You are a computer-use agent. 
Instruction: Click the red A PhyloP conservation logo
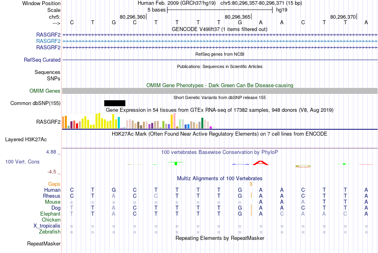pos(261,163)
